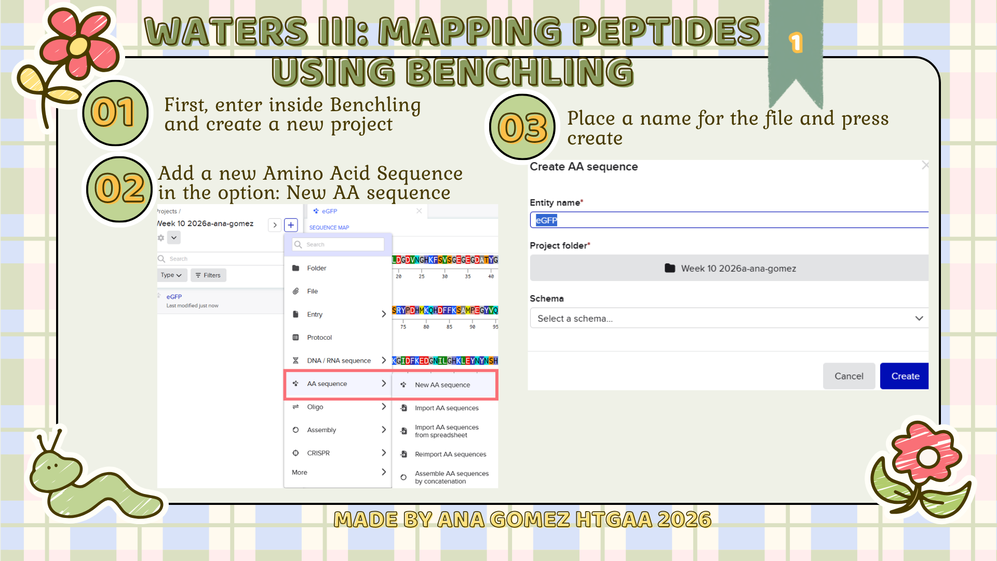Click the Cancel button
Screen dimensions: 997x561
pyautogui.click(x=849, y=376)
